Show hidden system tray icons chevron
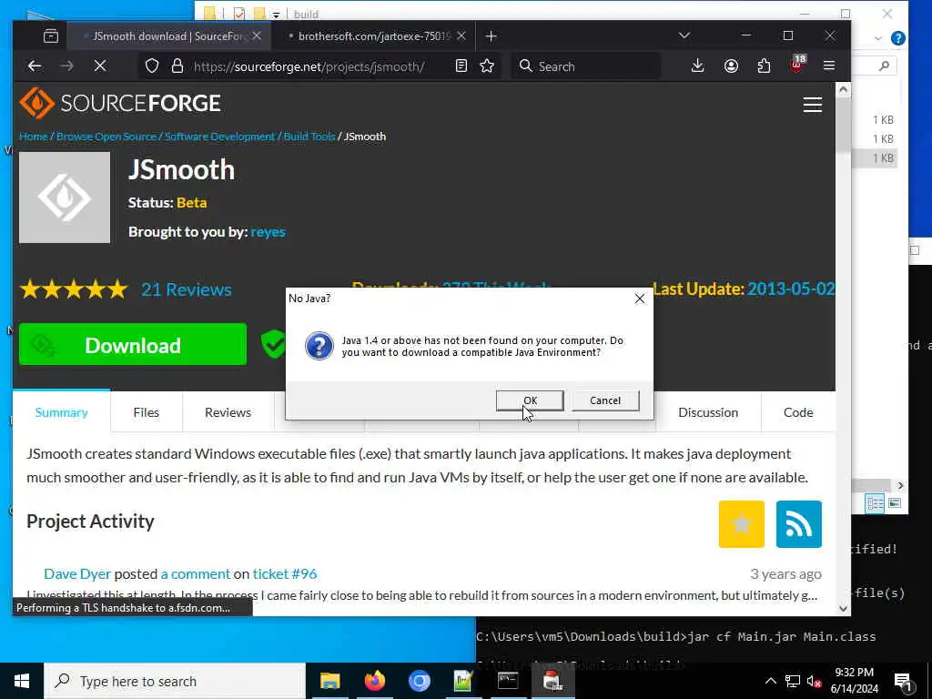Image resolution: width=932 pixels, height=699 pixels. [x=770, y=681]
